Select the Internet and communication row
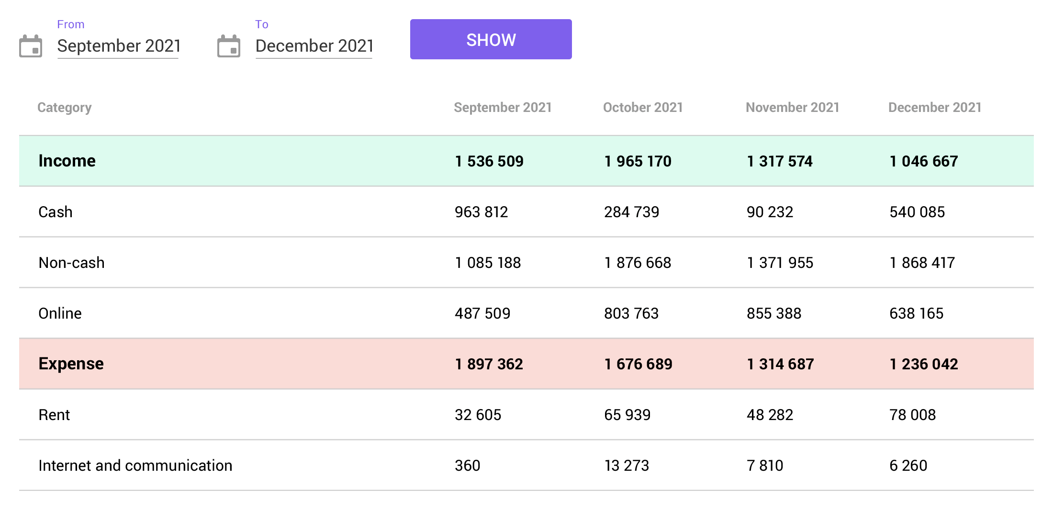 tap(135, 466)
